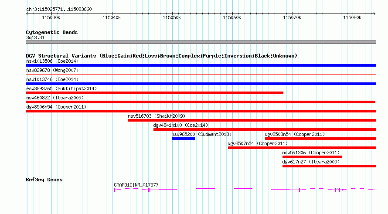Click the blue gain bar of nsv1013746
The height and width of the screenshot is (214, 388).
tap(201, 84)
